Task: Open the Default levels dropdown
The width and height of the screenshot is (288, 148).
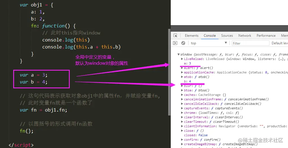Action: (x=280, y=43)
